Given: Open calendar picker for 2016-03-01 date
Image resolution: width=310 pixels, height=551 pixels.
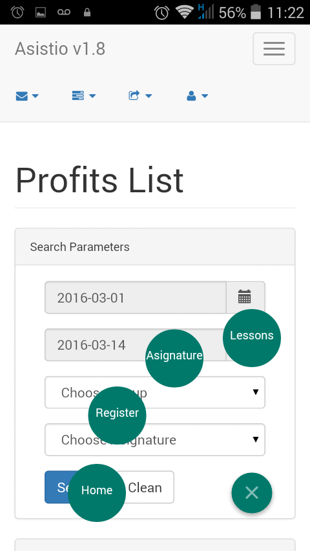Looking at the screenshot, I should pyautogui.click(x=245, y=297).
